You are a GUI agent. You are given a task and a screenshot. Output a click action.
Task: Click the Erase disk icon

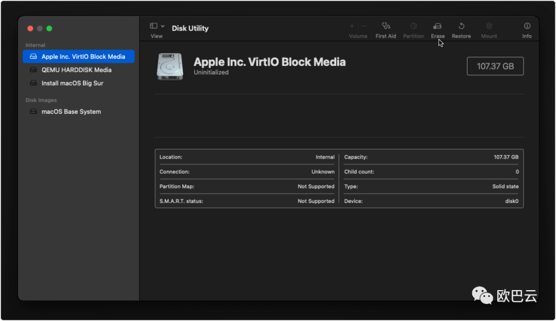(x=438, y=26)
